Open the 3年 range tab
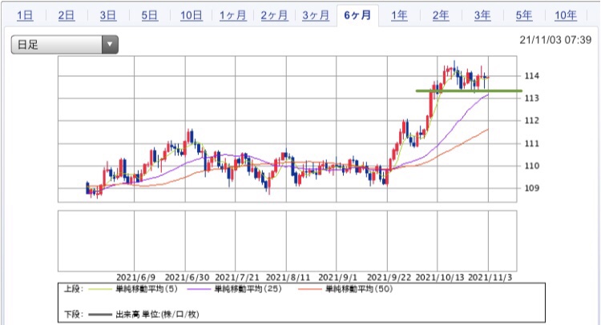Image resolution: width=601 pixels, height=325 pixels. (x=482, y=16)
